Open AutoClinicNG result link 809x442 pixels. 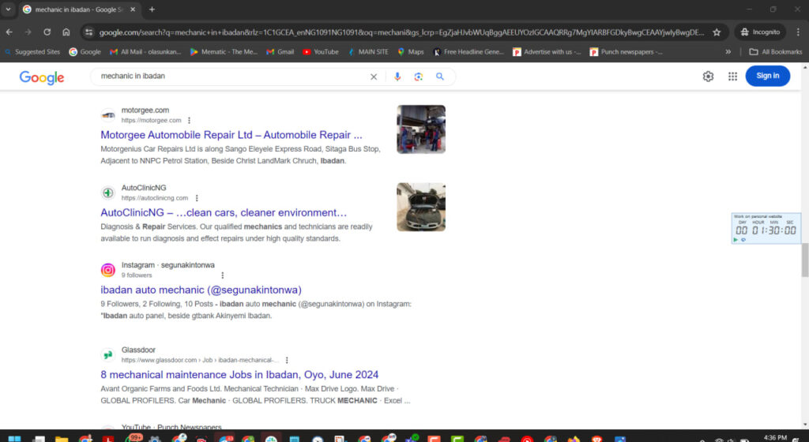click(x=224, y=213)
